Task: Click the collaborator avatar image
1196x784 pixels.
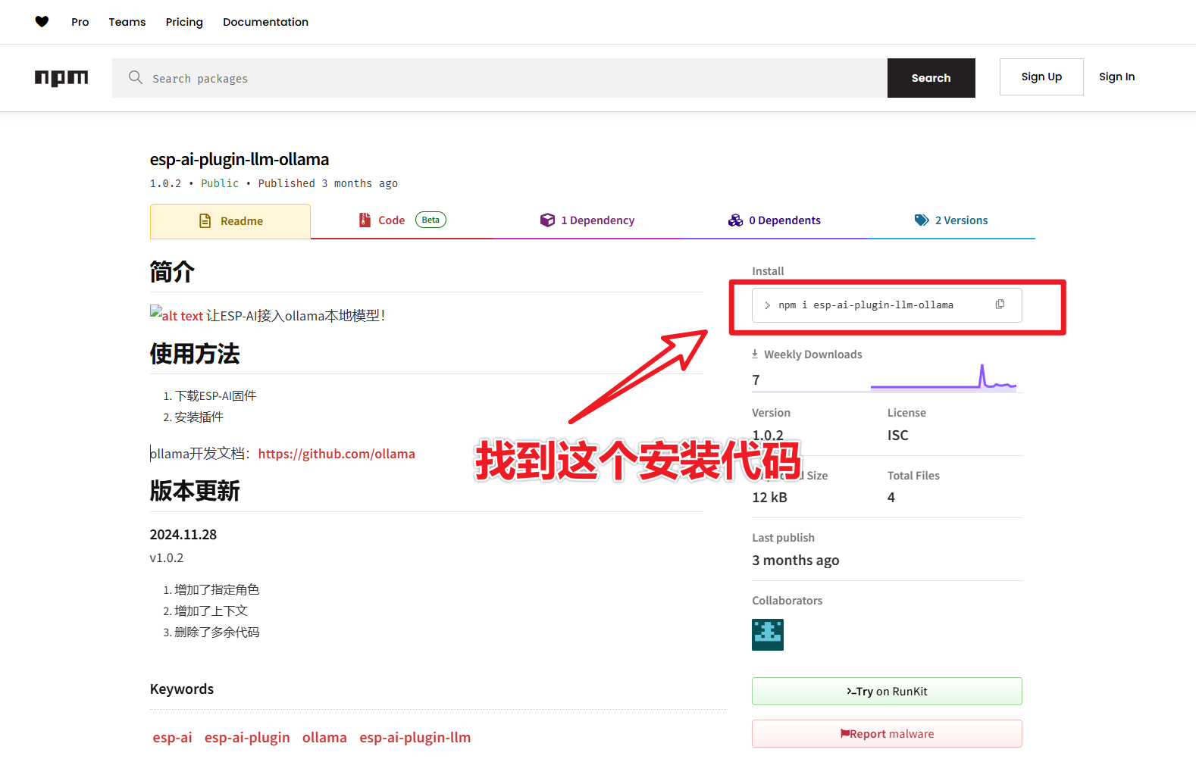Action: (767, 635)
